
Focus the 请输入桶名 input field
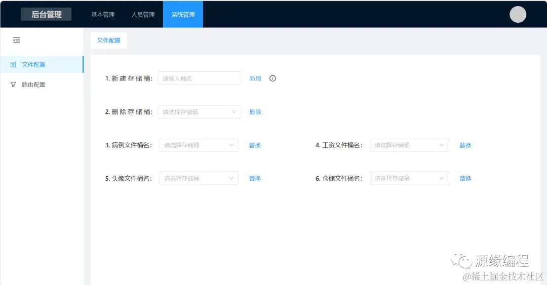coord(200,78)
